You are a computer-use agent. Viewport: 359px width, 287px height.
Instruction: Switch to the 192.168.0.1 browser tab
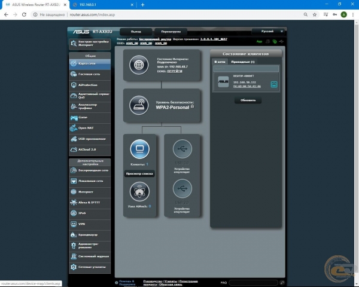(103, 5)
